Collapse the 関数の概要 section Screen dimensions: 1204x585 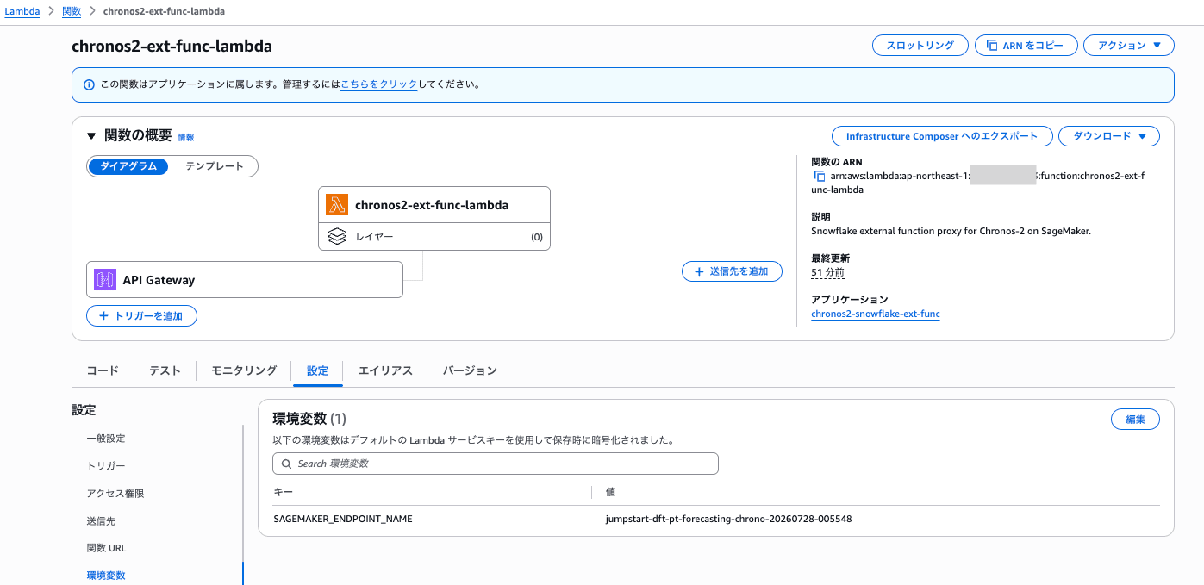coord(91,136)
